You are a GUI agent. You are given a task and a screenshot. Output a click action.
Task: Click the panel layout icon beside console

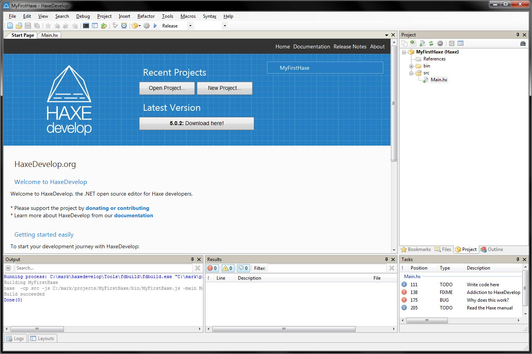click(x=95, y=26)
